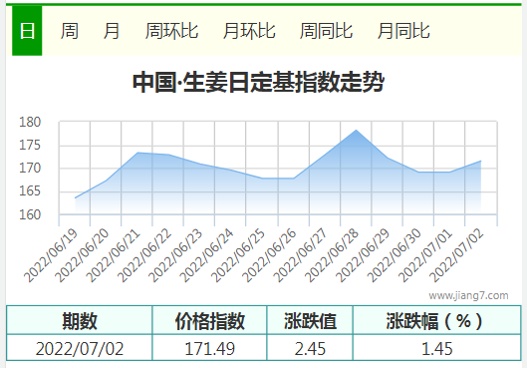Switch to the 周 weekly tab
The width and height of the screenshot is (527, 368).
(x=70, y=31)
